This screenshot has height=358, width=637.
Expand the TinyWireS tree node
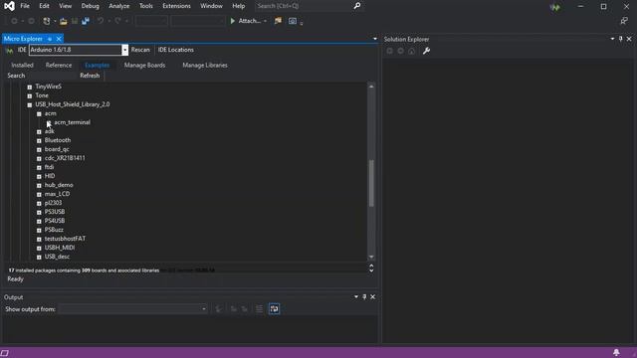click(x=30, y=88)
